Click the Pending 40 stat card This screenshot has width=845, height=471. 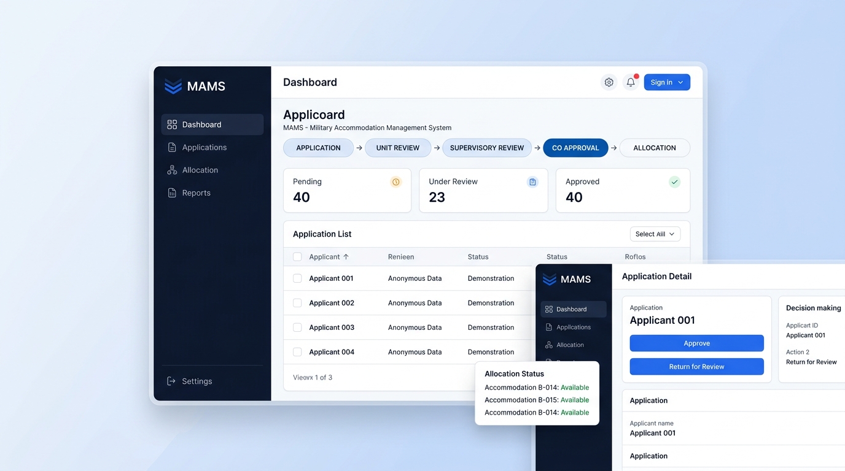click(347, 191)
